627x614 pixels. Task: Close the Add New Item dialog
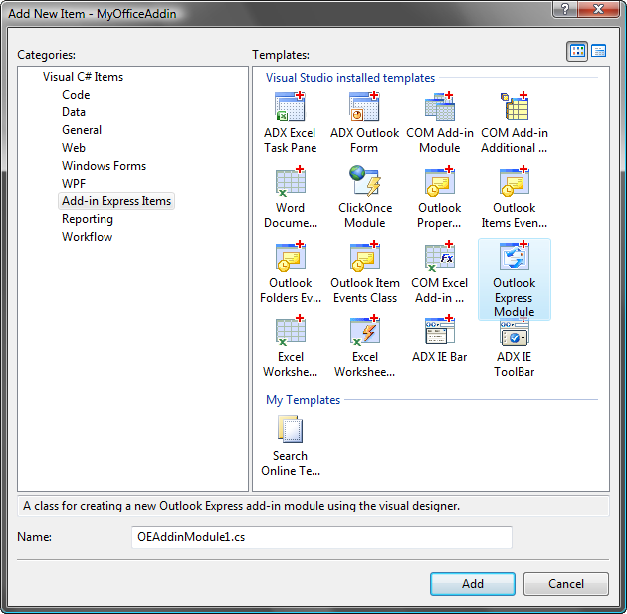coord(598,8)
